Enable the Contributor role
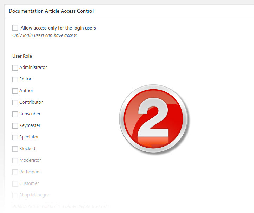The height and width of the screenshot is (213, 254). 15,102
